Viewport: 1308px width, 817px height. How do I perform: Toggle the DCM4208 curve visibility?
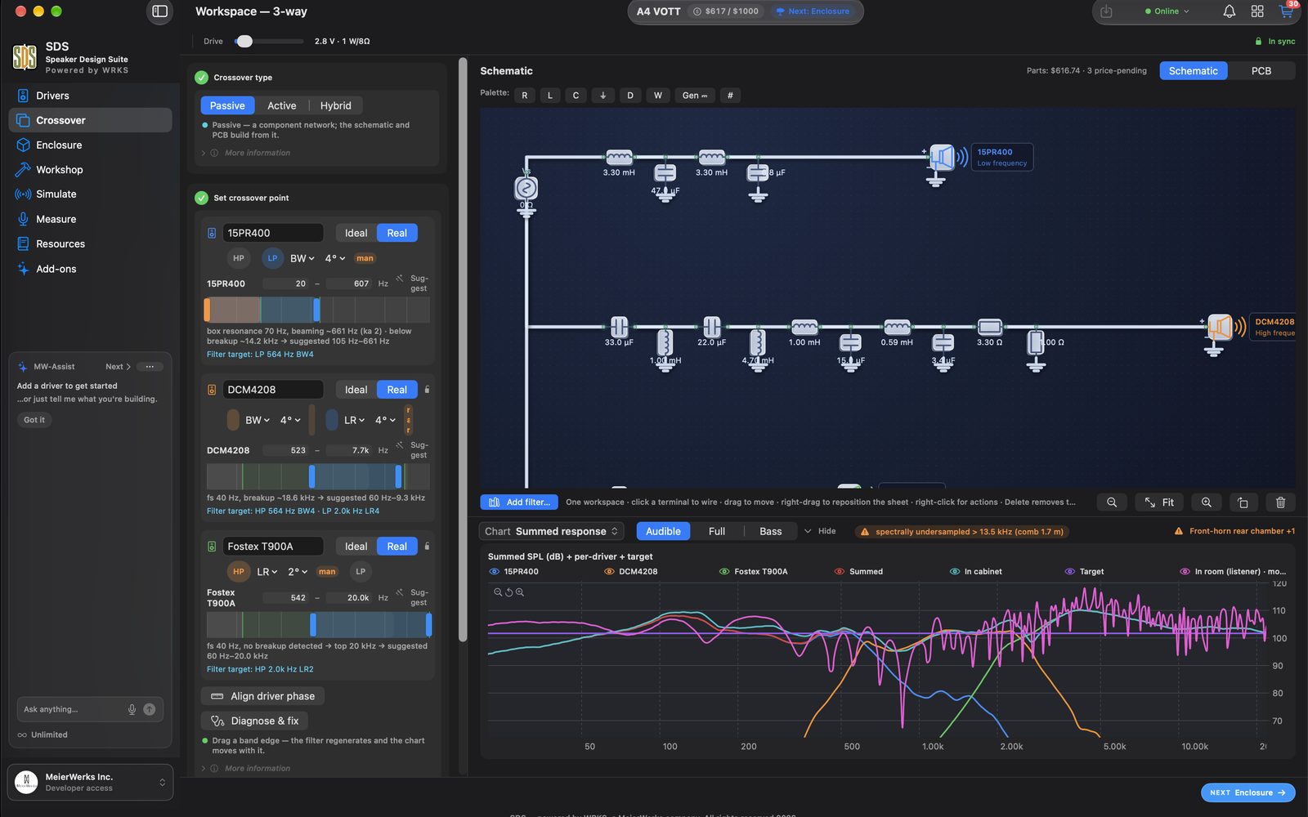point(609,572)
